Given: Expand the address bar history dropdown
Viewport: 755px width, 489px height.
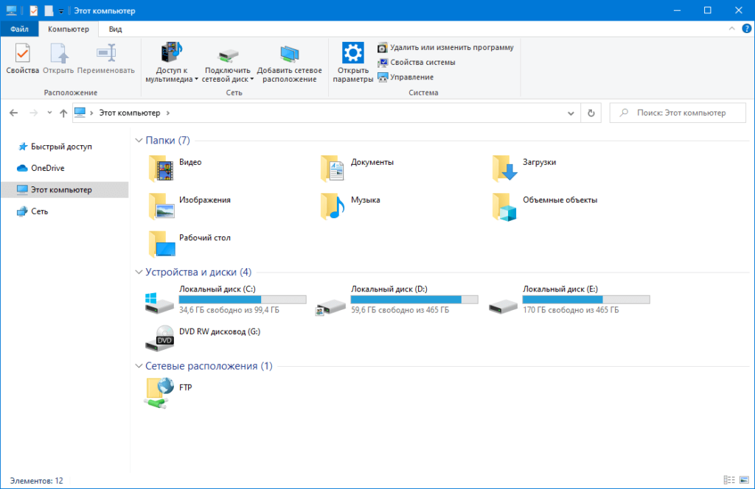Looking at the screenshot, I should [571, 113].
